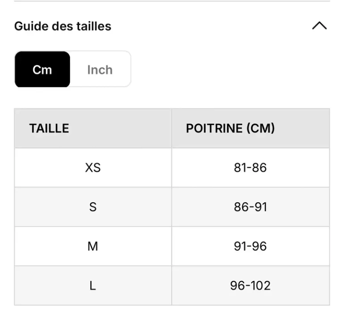Switch size units to Cm
Viewport: 344px width, 315px height.
(42, 70)
